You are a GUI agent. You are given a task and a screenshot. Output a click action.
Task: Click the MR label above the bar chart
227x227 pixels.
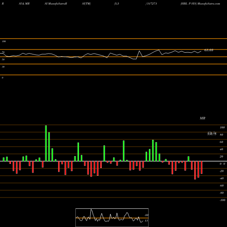[x=202, y=118]
